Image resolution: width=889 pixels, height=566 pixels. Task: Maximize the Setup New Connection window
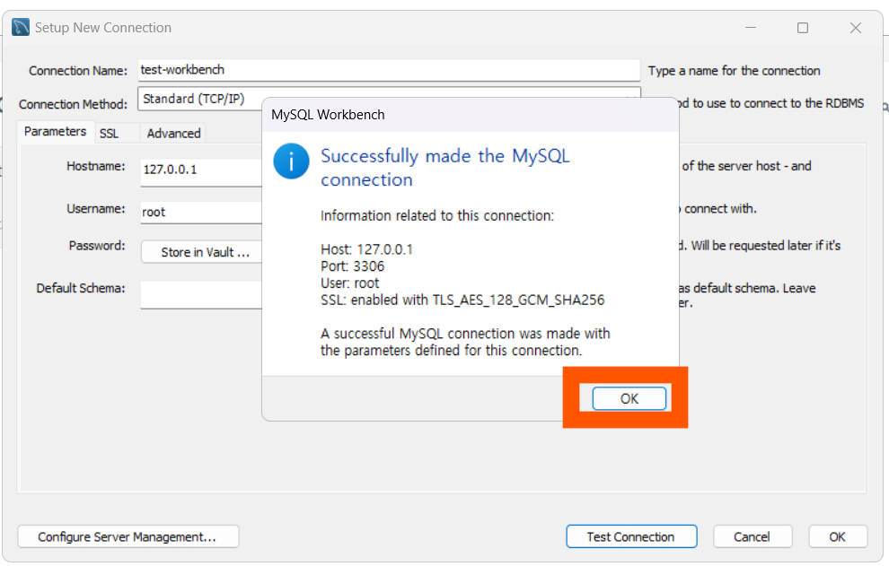coord(802,28)
